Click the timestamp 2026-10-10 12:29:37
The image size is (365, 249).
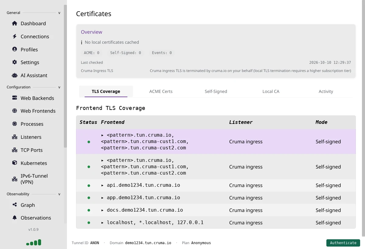pyautogui.click(x=330, y=63)
